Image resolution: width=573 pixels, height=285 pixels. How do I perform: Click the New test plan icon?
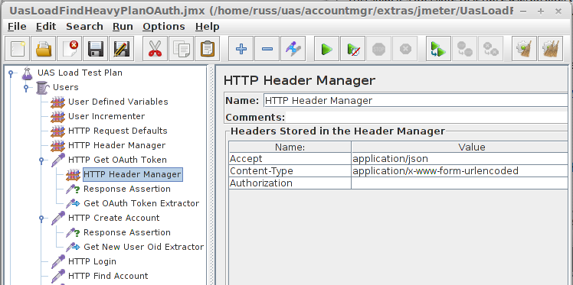click(x=17, y=48)
